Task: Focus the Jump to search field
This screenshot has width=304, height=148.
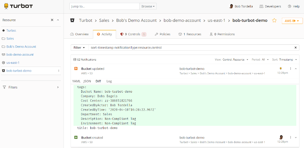Action: pos(104,6)
